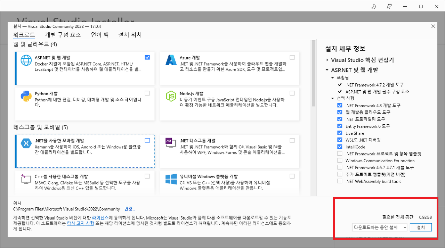Uncheck .NET 프로파일링 도구 option
The image size is (445, 248).
(340, 119)
